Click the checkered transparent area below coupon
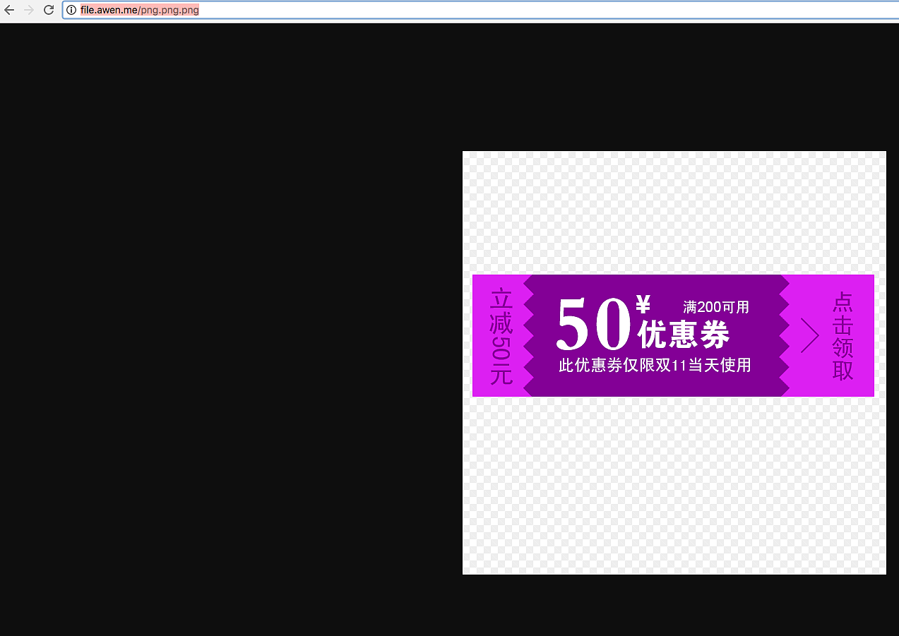 tap(674, 486)
